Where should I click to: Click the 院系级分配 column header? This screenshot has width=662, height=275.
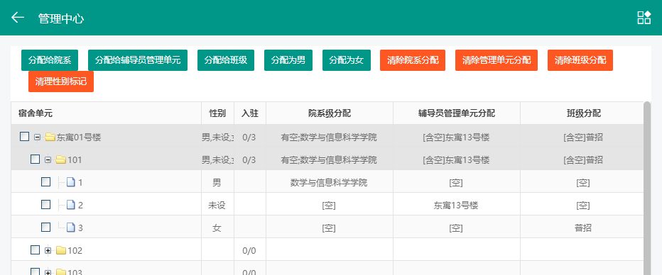330,113
